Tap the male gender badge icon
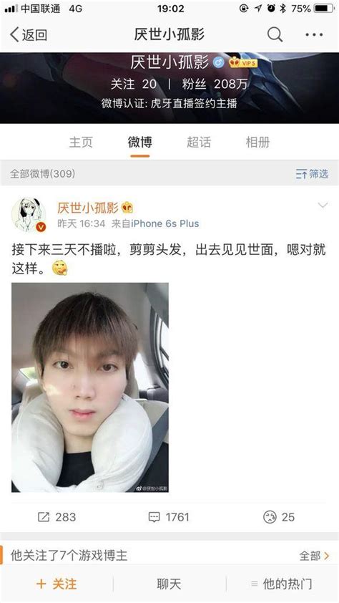 [219, 62]
